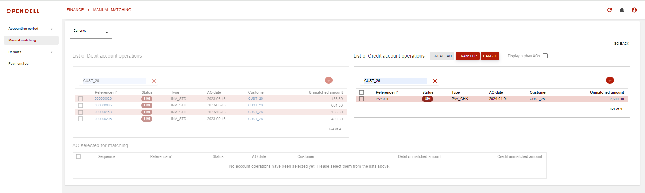
Task: Enable the Display orphan AOs checkbox
Action: tap(545, 56)
